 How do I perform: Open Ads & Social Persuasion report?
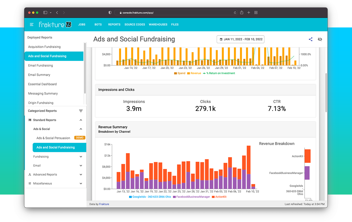coord(53,138)
